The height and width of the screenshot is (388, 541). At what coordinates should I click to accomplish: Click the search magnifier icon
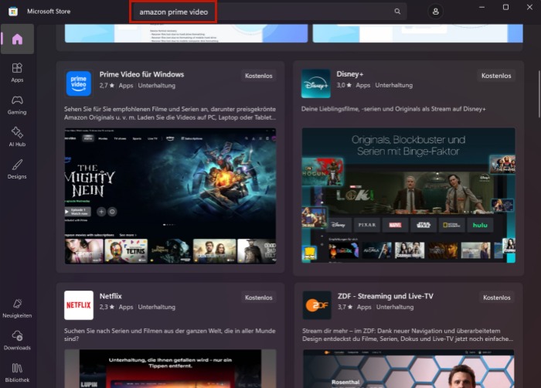click(397, 12)
